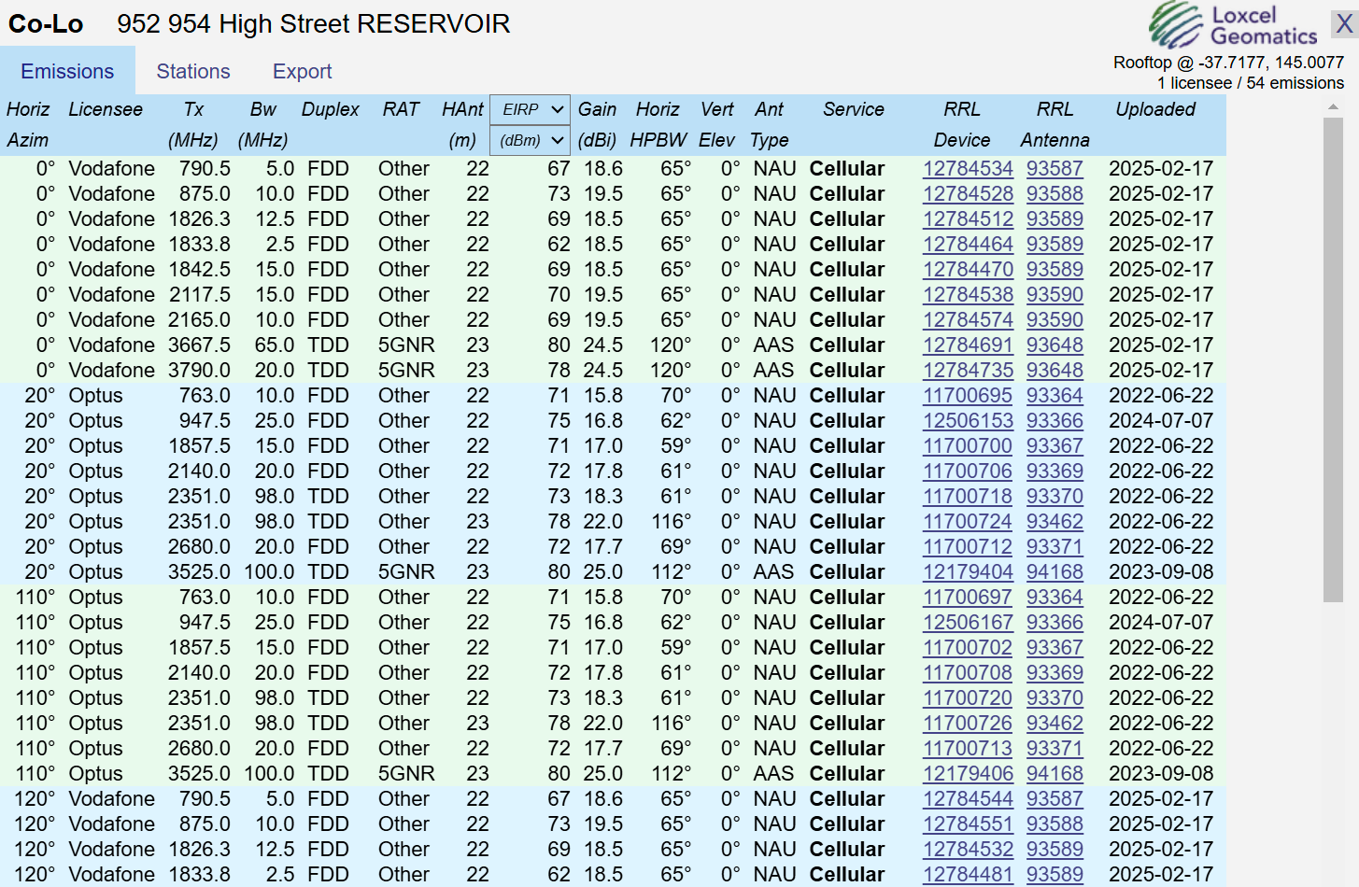Open antenna link 93462 in 20° Optus row

coord(1055,521)
